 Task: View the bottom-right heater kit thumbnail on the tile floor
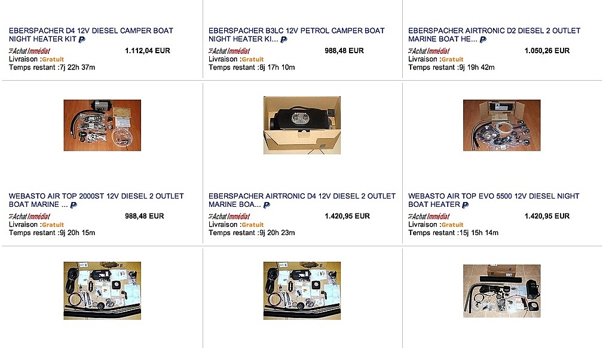[x=502, y=291]
